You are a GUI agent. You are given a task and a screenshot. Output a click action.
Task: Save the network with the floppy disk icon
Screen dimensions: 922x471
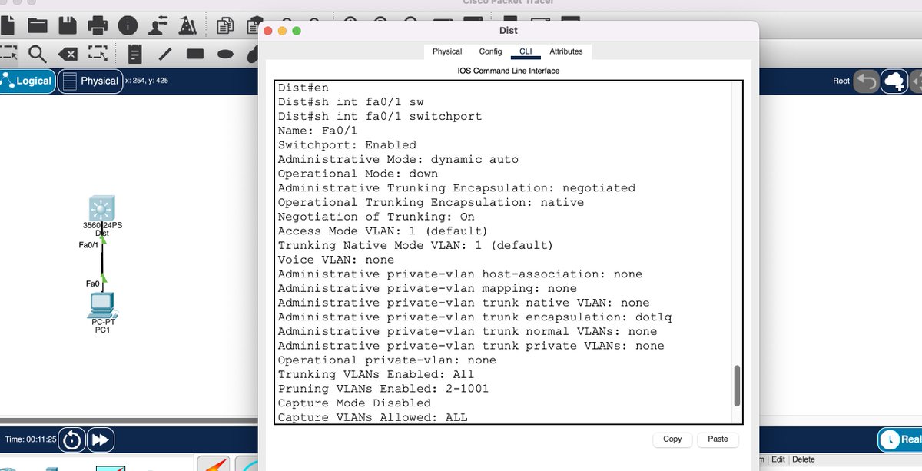pyautogui.click(x=68, y=26)
